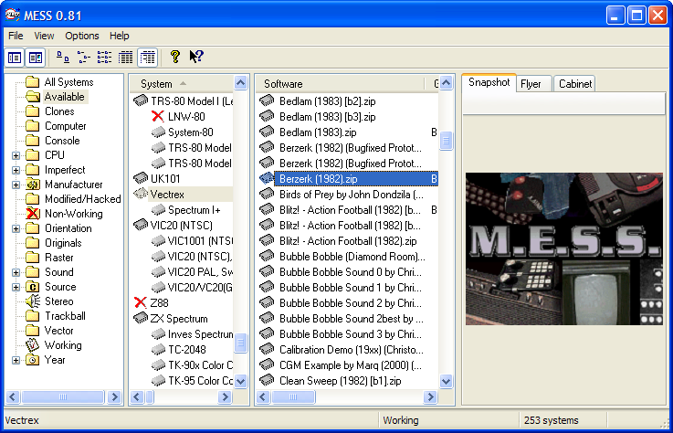Select TC-2048 in the system list

click(186, 350)
